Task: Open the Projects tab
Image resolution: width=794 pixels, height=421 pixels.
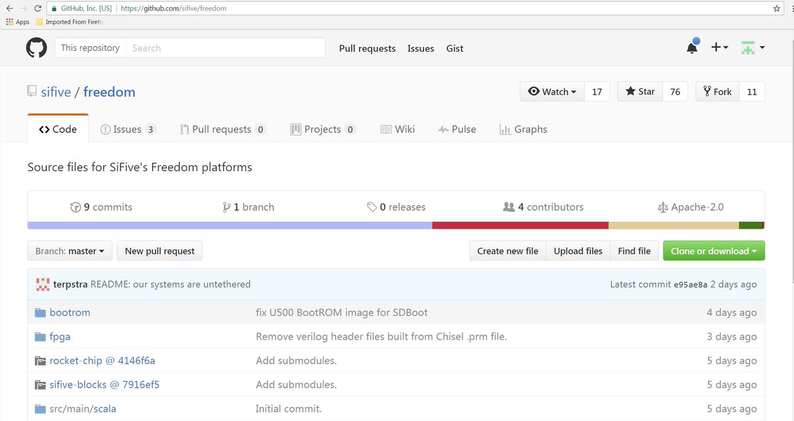Action: 323,130
